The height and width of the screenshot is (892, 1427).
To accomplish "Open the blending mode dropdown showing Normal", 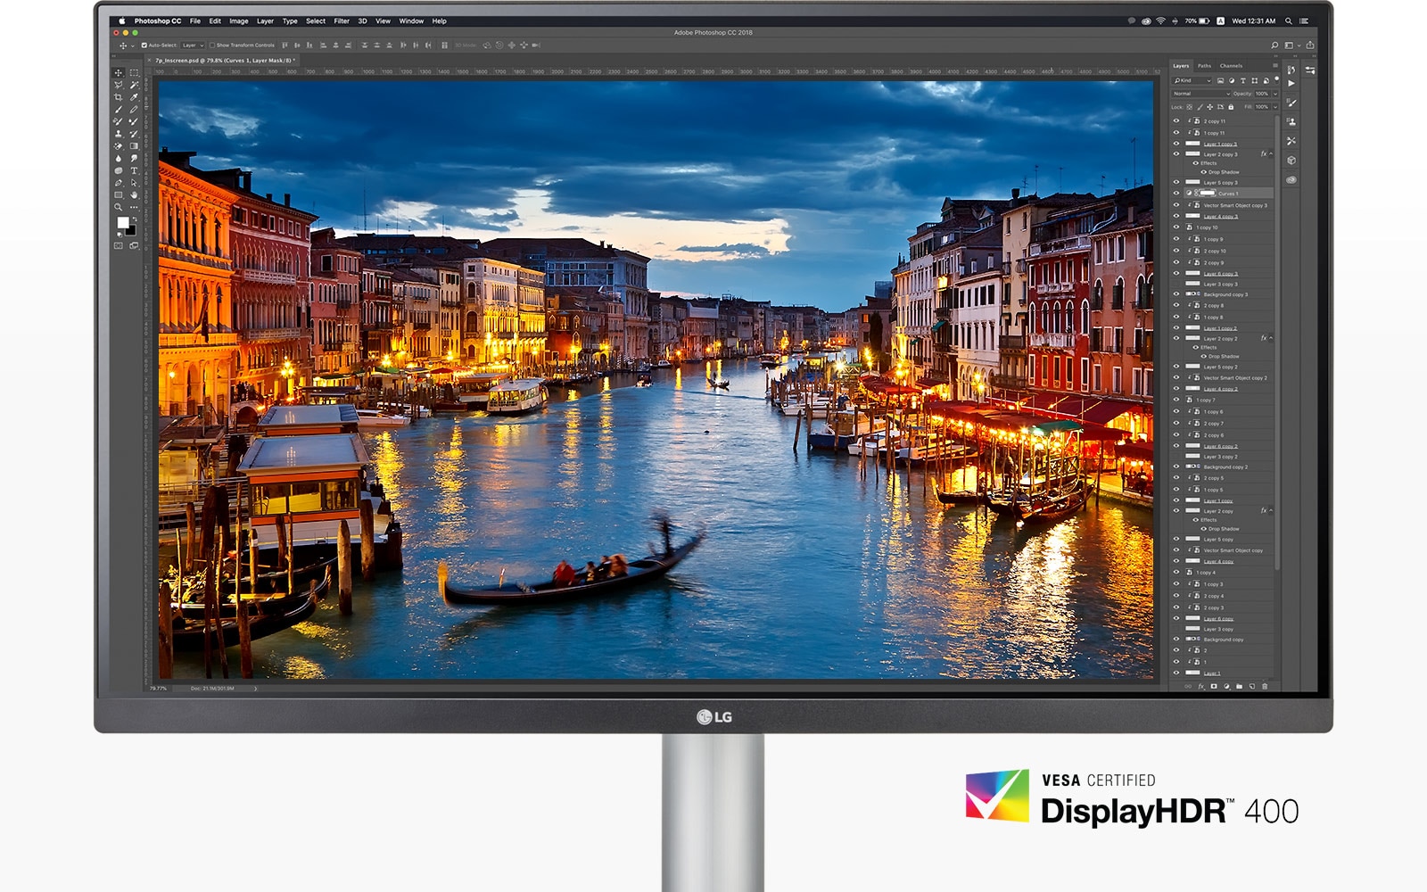I will (1199, 94).
